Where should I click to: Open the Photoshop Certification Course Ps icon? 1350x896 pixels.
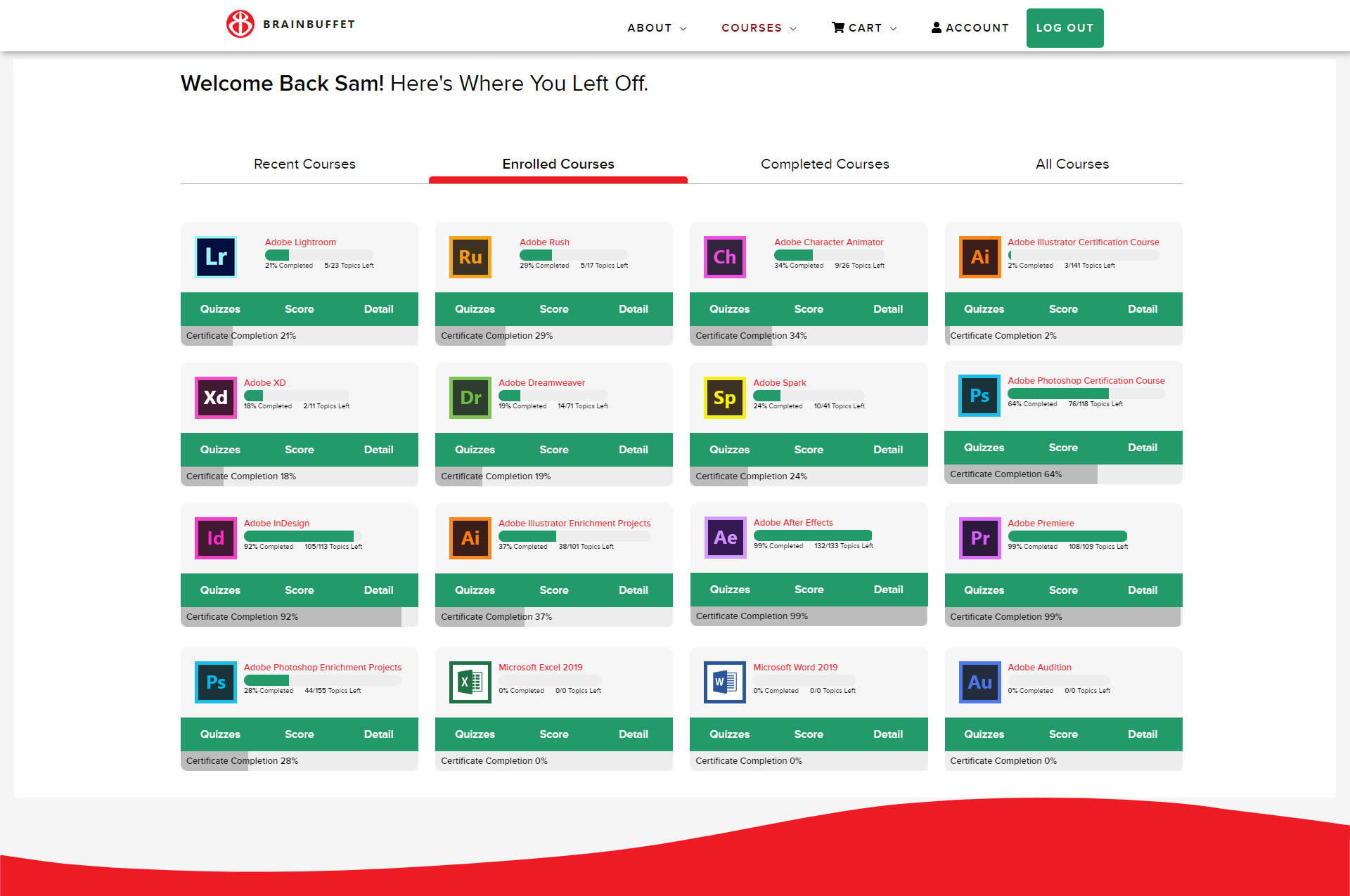tap(980, 396)
